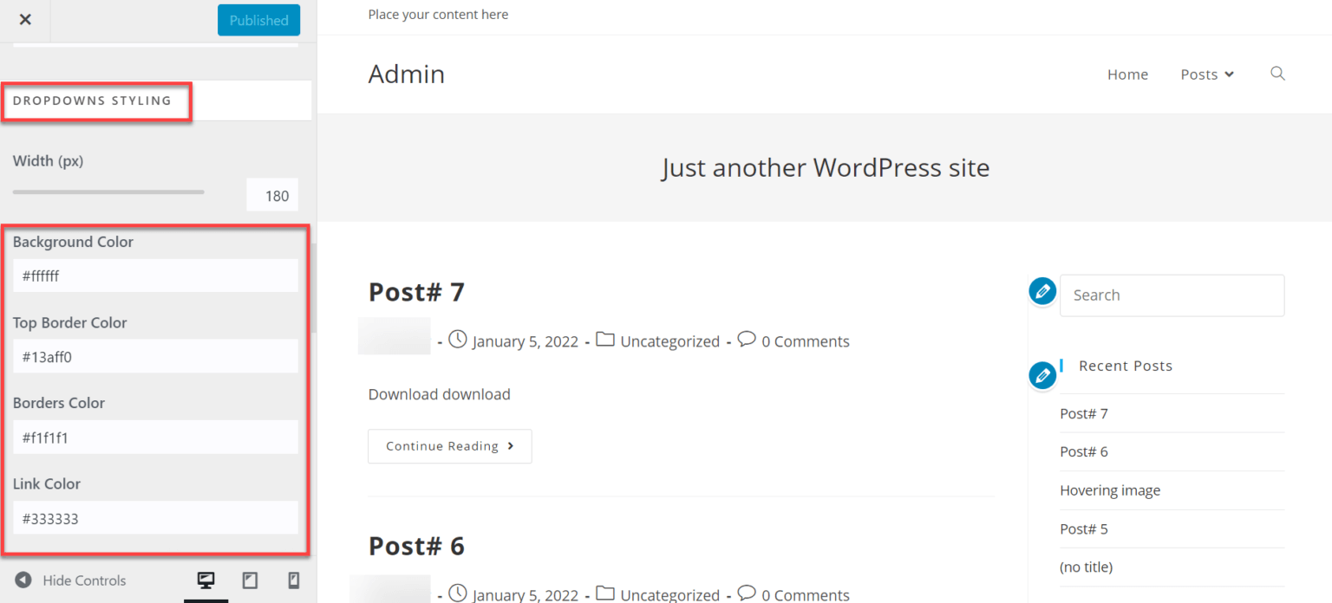
Task: Click the category folder icon next to Uncategorized
Action: pyautogui.click(x=605, y=340)
